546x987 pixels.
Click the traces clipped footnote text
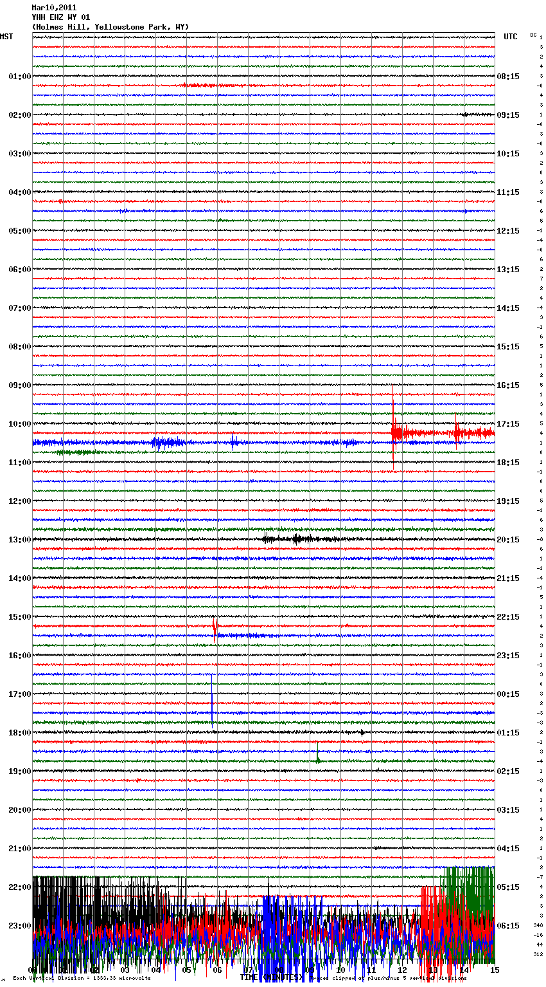(x=388, y=979)
